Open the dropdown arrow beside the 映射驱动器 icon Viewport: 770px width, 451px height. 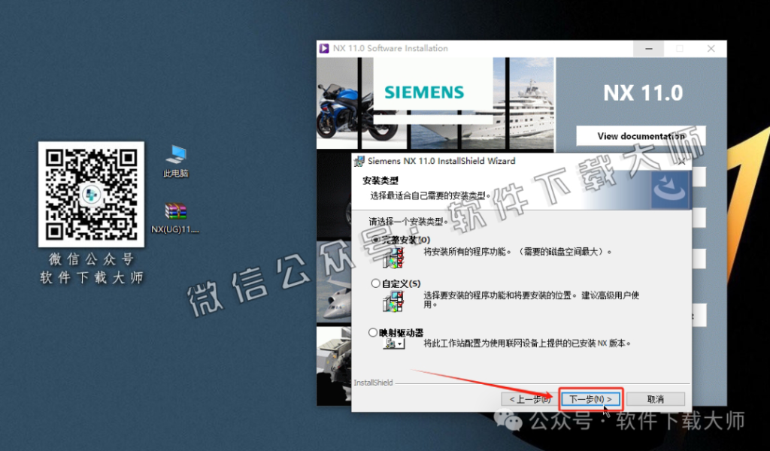(x=401, y=345)
